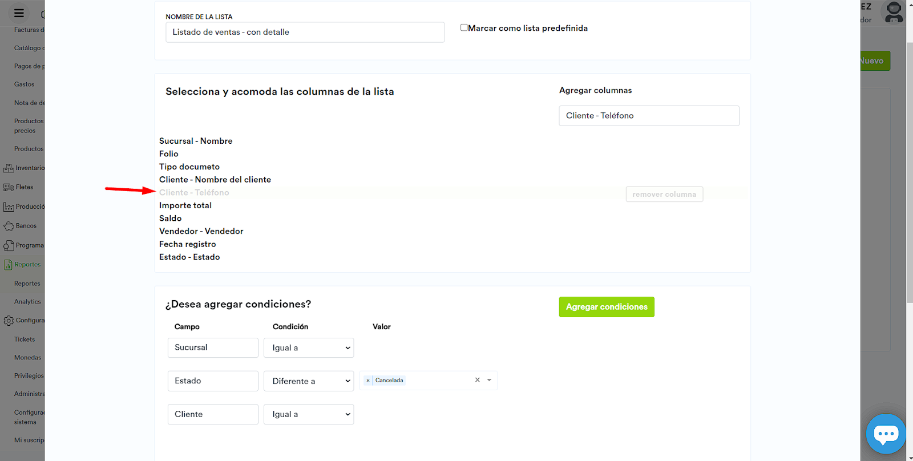Expand the Estado value list arrow
This screenshot has width=913, height=461.
click(489, 380)
